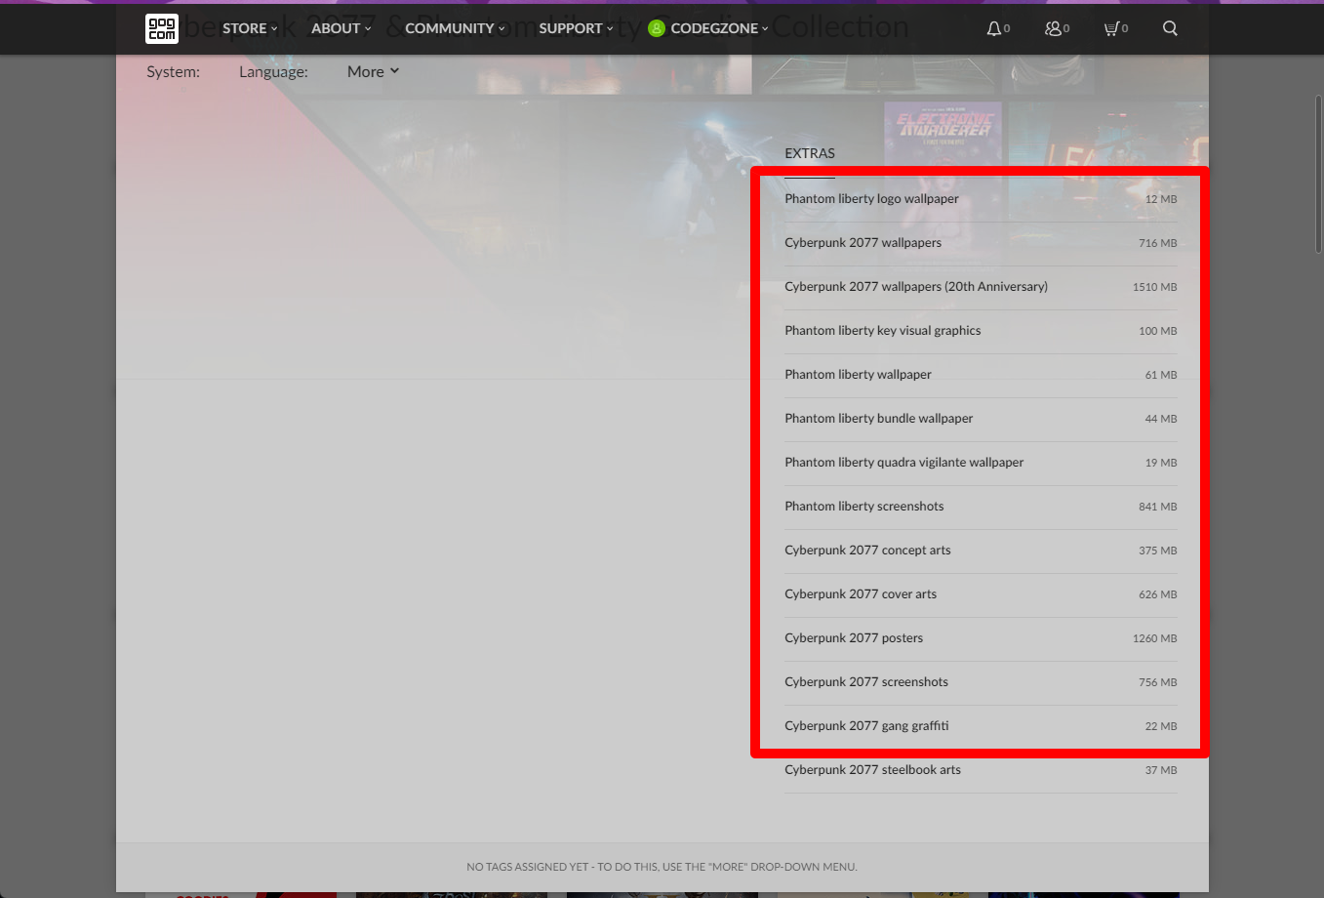
Task: Download Cyberpunk 2077 screenshots extra
Action: pos(981,682)
